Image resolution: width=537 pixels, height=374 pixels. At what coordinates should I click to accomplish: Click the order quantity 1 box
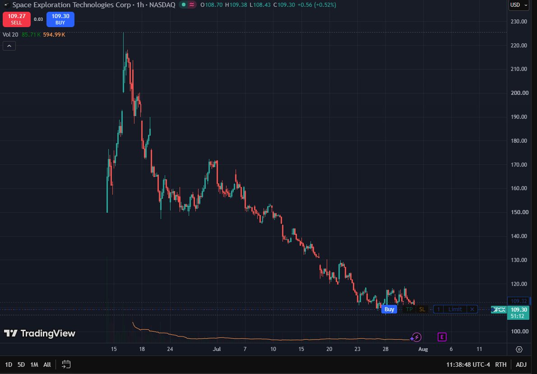pyautogui.click(x=438, y=309)
